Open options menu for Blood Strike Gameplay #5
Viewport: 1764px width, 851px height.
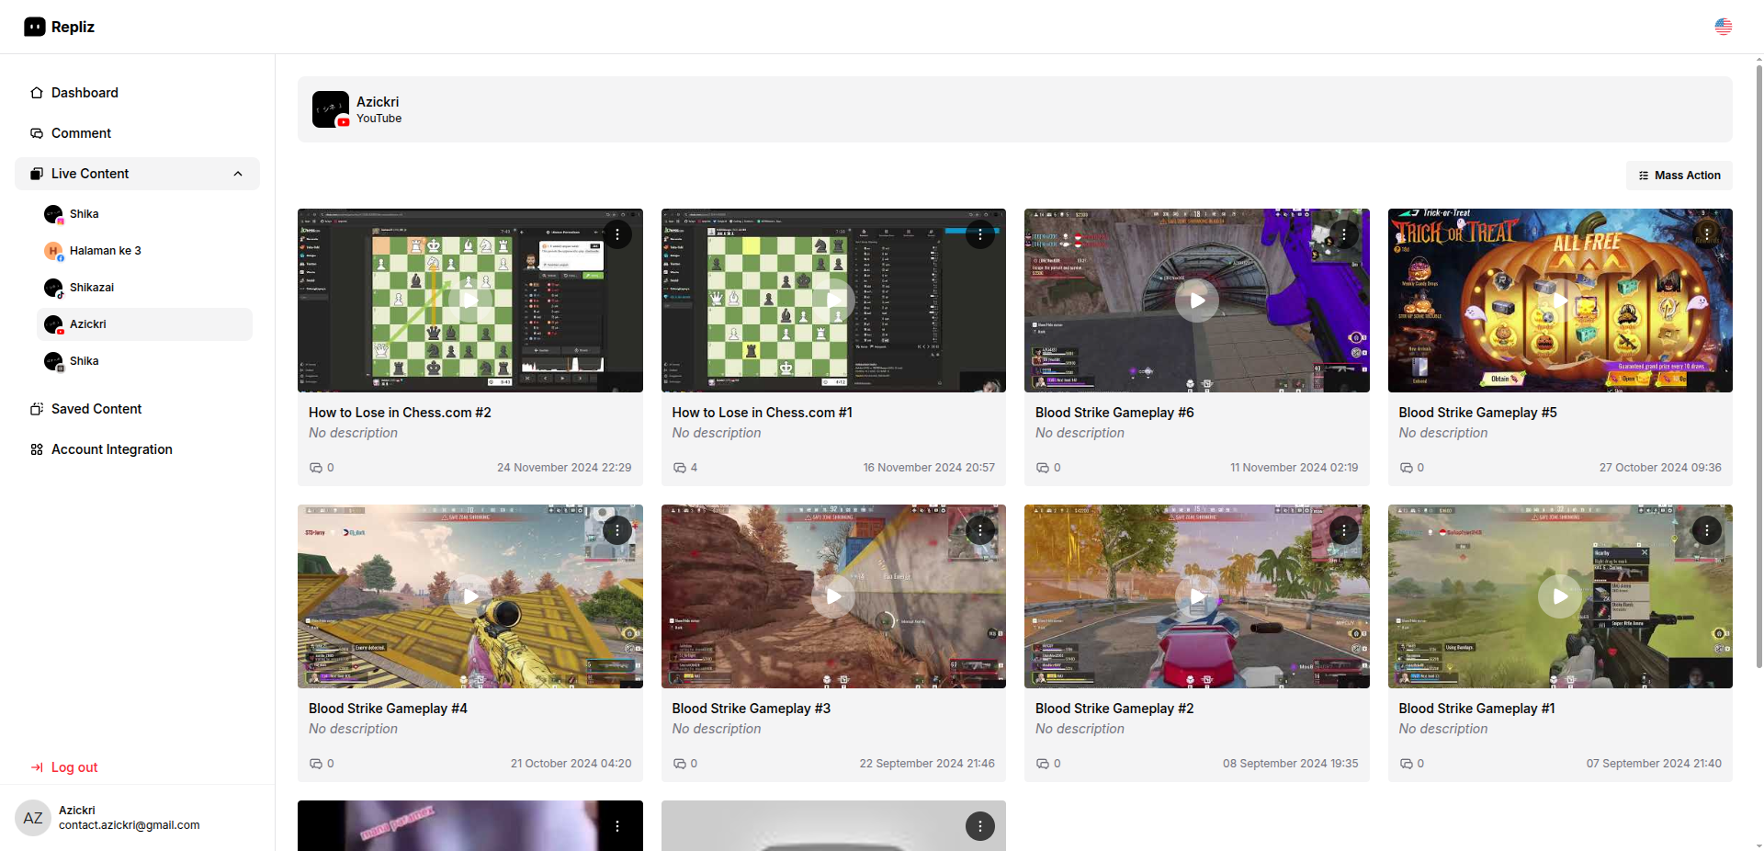(1707, 234)
